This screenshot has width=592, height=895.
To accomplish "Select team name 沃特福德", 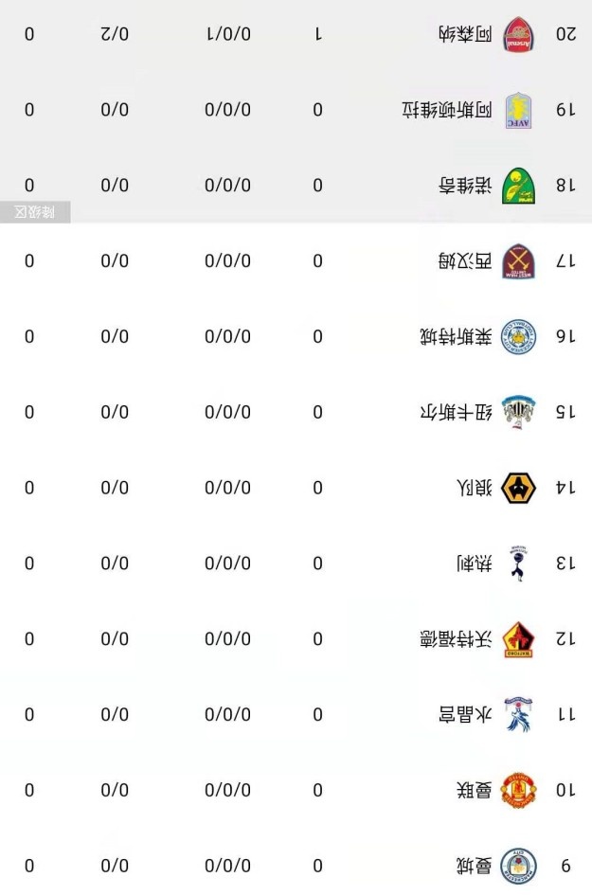I will 457,639.
